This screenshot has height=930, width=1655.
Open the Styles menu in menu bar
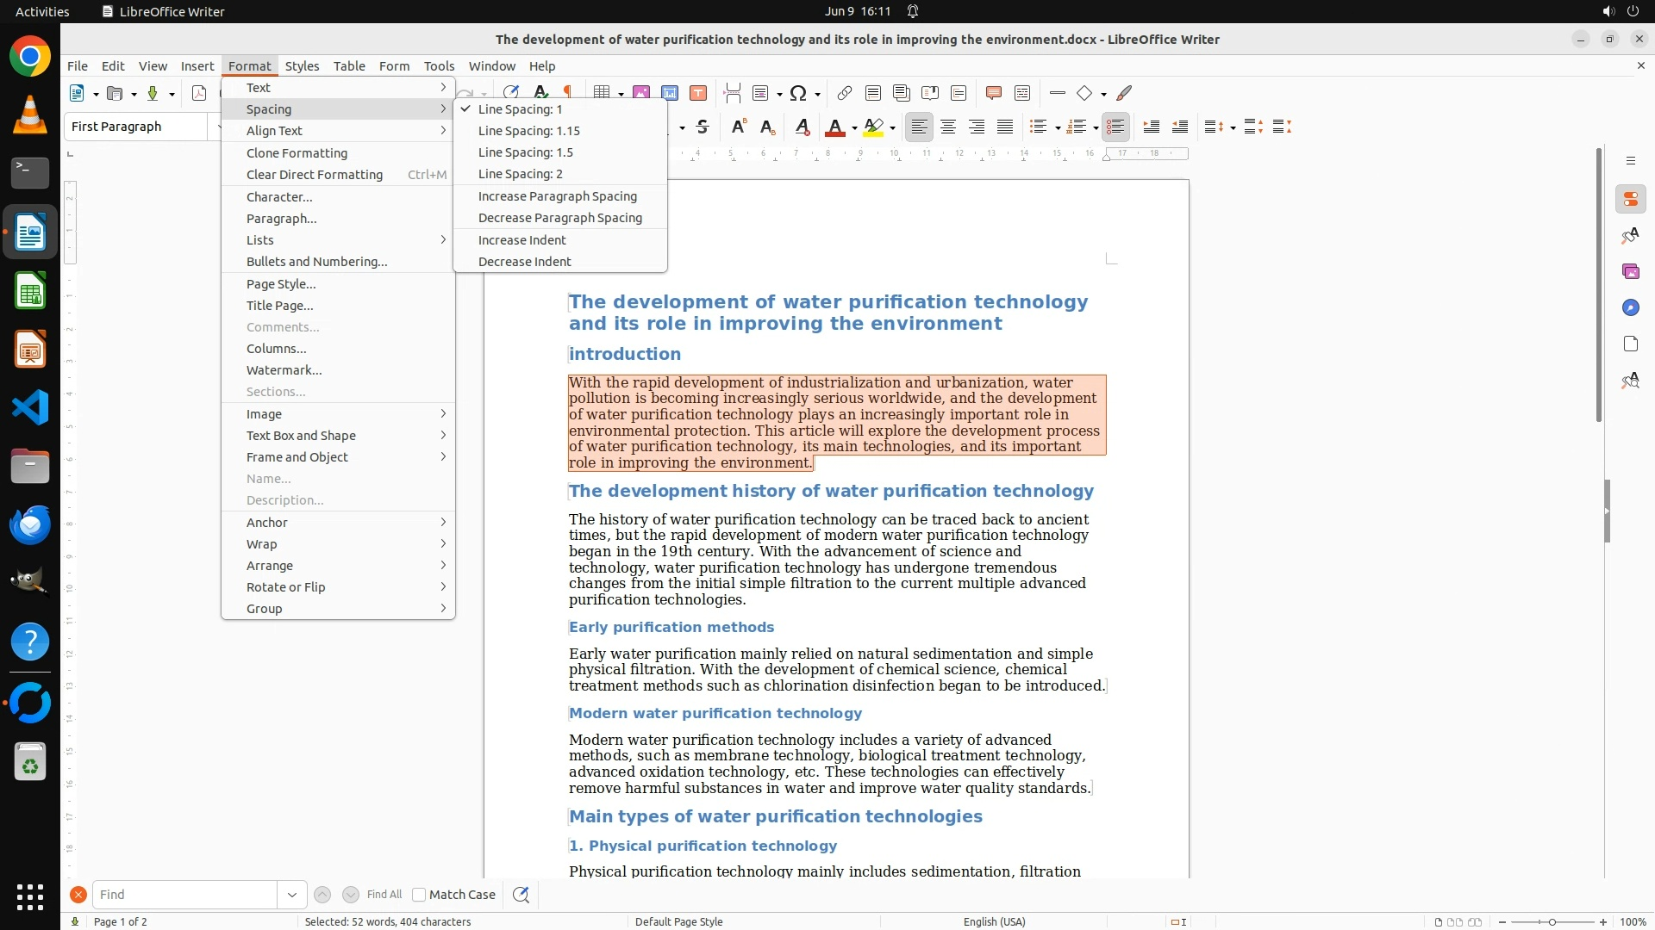(302, 66)
